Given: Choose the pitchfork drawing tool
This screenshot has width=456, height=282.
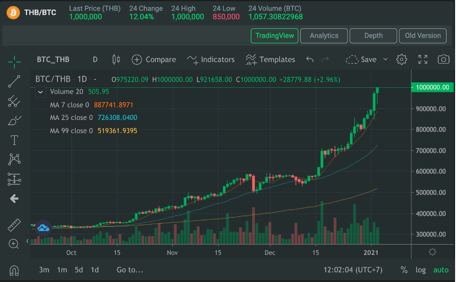Looking at the screenshot, I should 14,101.
